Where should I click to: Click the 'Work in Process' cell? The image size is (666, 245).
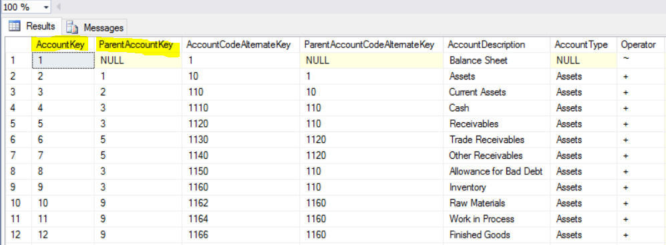(497, 219)
